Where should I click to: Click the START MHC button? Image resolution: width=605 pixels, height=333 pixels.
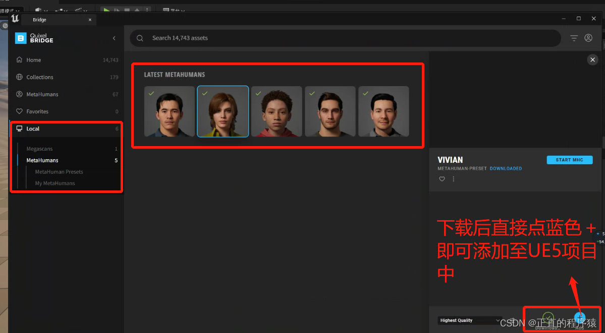570,160
